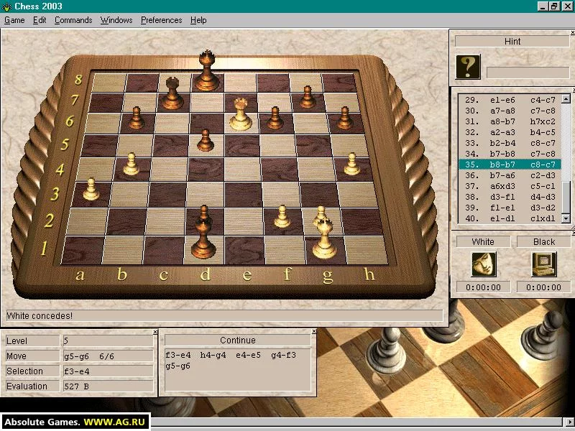Select move 40 black move c1xd1
This screenshot has height=431, width=575.
click(543, 218)
